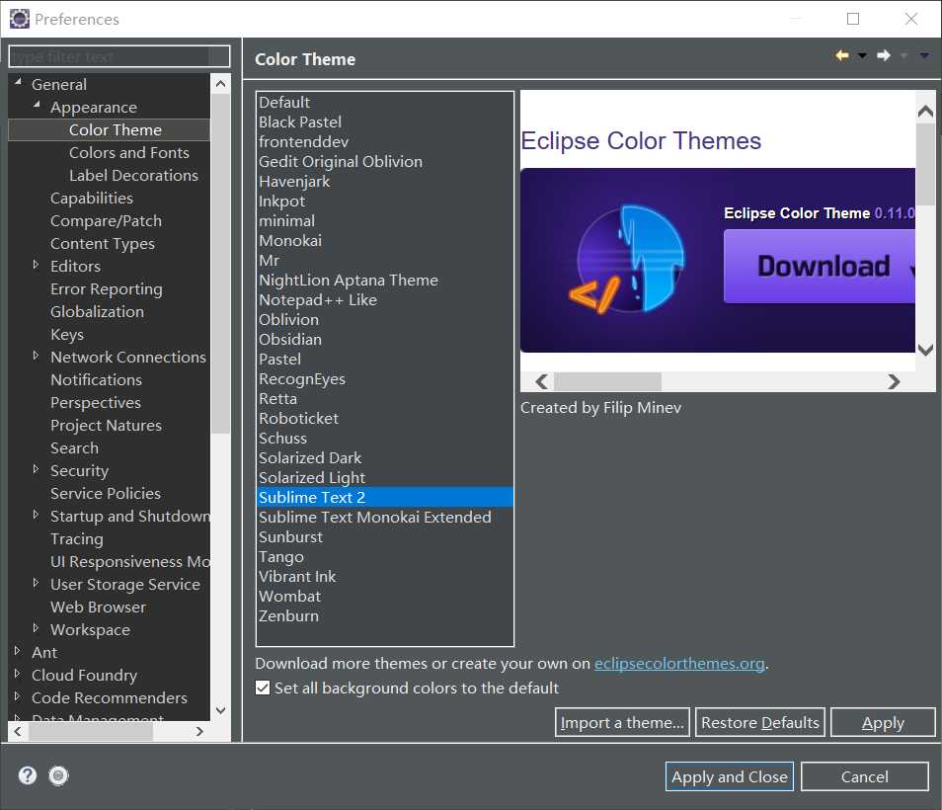Open Content Types preference page
This screenshot has height=810, width=942.
pyautogui.click(x=102, y=244)
